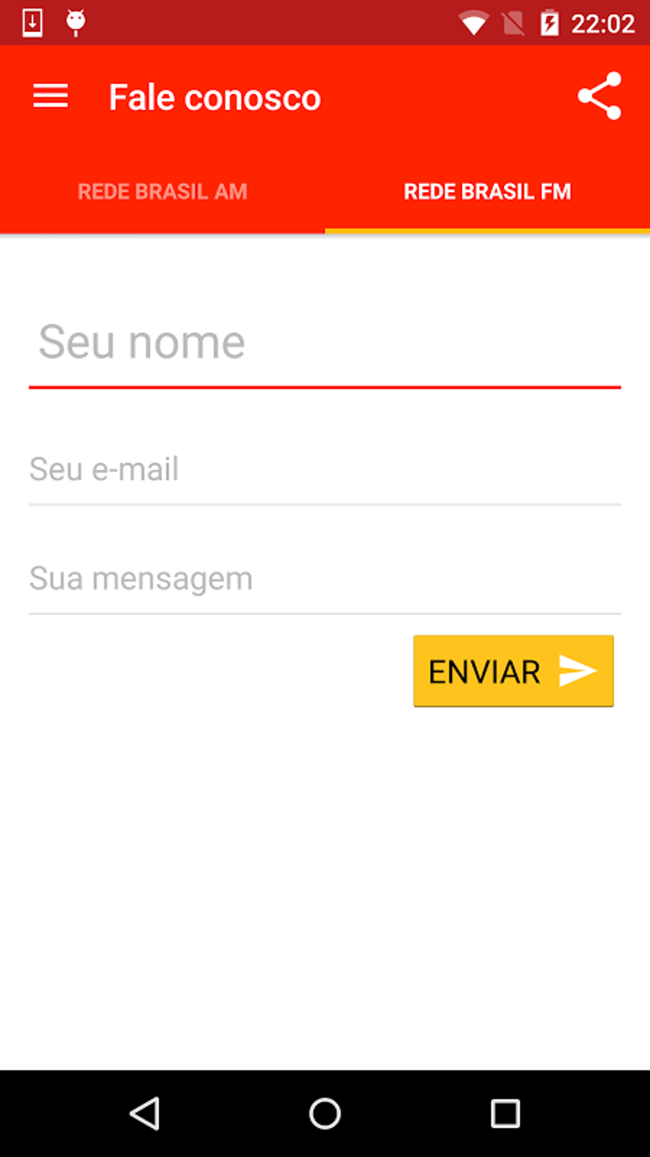Click the paper plane send icon

[x=577, y=671]
